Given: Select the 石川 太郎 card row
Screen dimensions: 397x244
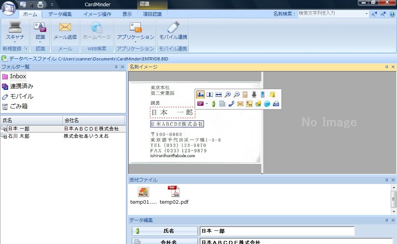Looking at the screenshot, I should 63,136.
